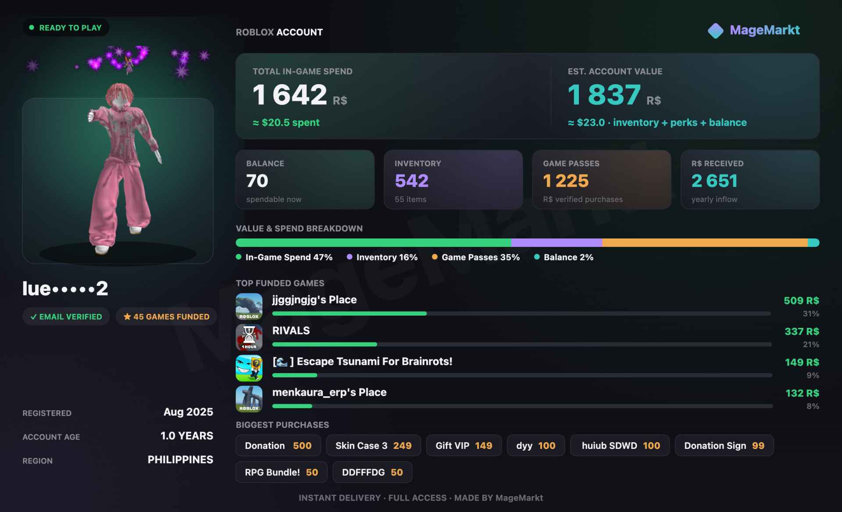Click the menkaura_erp's Place title

point(329,392)
